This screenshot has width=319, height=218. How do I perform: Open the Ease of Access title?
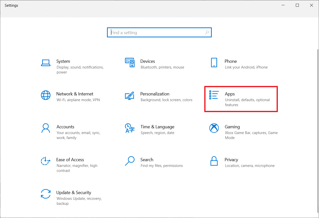[x=70, y=160]
